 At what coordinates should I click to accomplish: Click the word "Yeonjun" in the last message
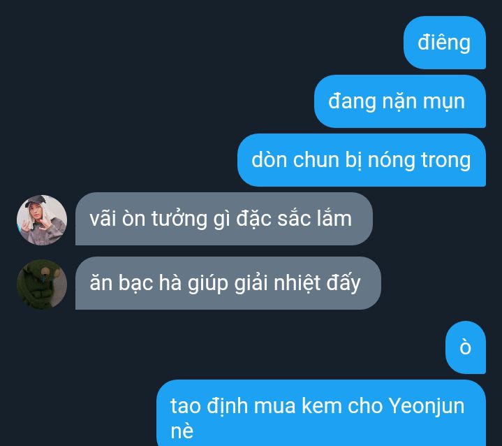click(x=426, y=406)
